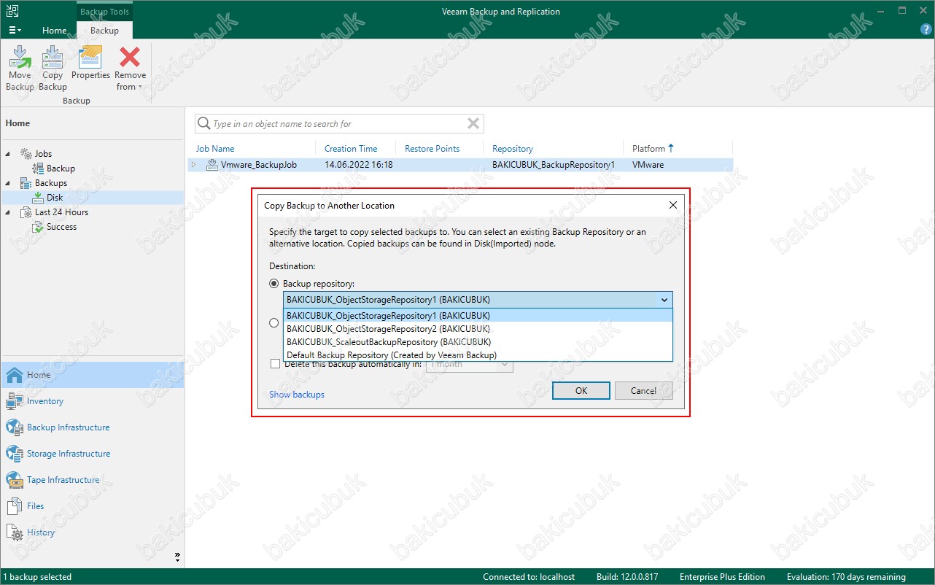This screenshot has width=935, height=585.
Task: Choose BAKICUBUK_ScaleoutBackupRepository from list
Action: coord(478,342)
